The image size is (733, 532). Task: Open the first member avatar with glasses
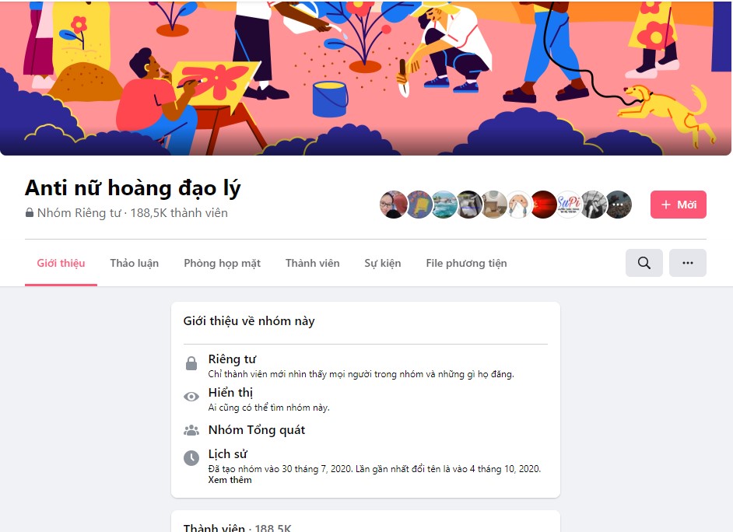click(393, 205)
